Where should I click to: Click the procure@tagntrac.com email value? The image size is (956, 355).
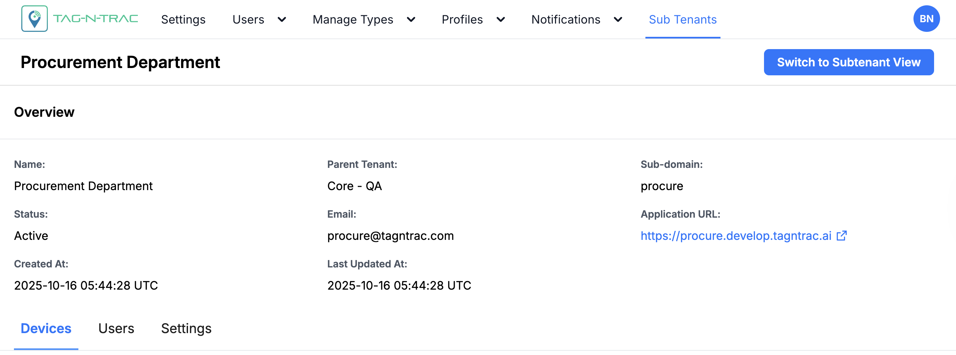point(390,236)
